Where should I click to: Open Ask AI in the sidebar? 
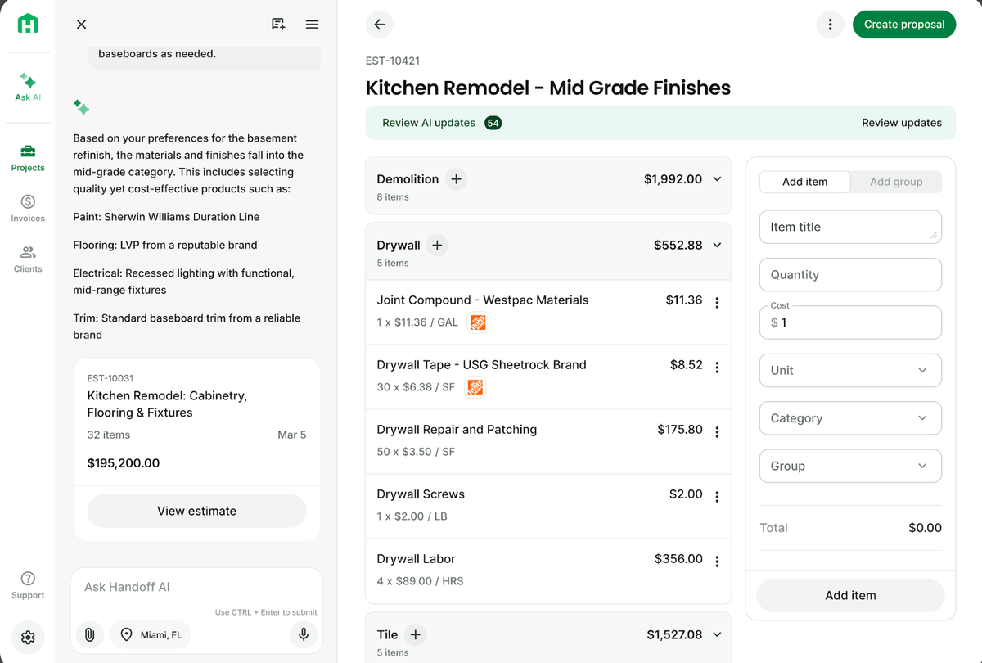point(28,87)
